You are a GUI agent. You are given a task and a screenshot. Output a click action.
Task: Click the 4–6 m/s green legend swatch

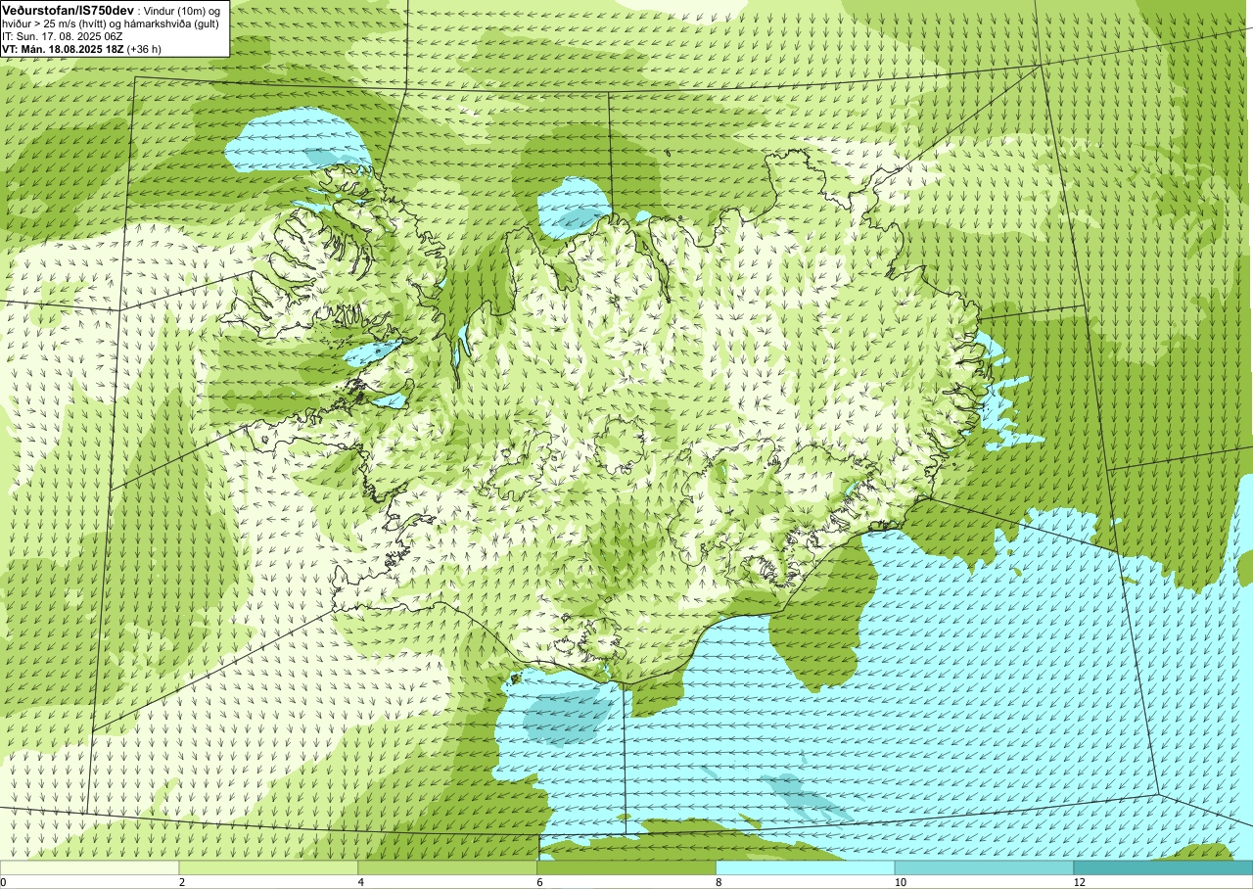point(447,867)
